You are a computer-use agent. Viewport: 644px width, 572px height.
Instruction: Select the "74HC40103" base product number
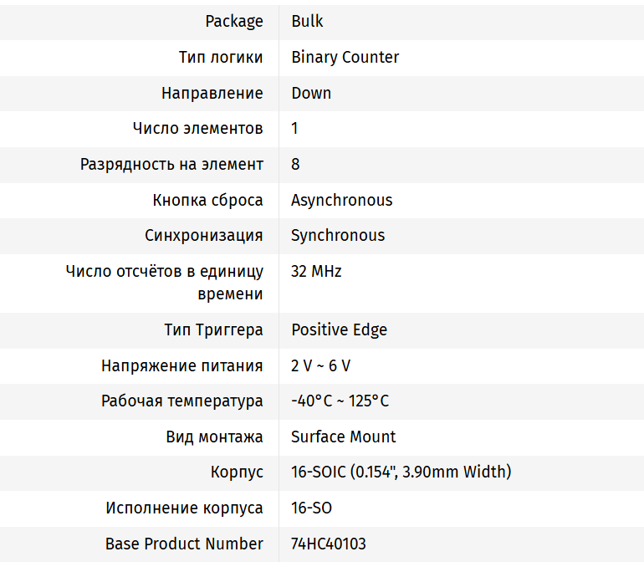[328, 544]
